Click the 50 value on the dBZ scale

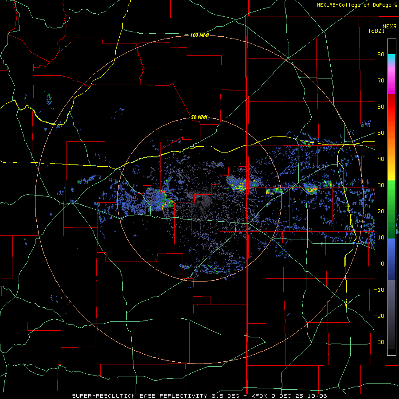click(x=381, y=133)
